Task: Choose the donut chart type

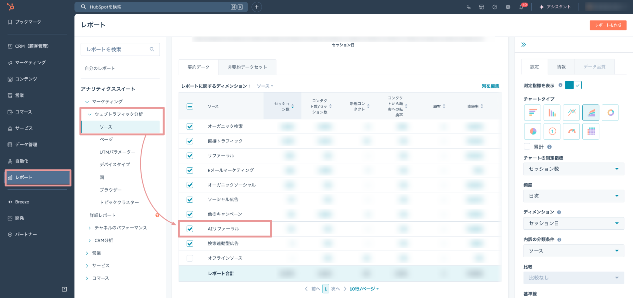Action: [x=610, y=112]
